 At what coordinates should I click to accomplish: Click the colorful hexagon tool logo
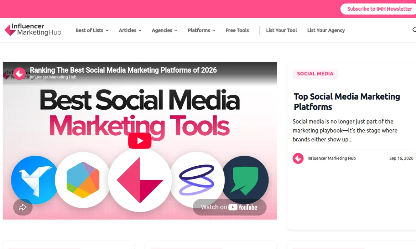pos(83,180)
